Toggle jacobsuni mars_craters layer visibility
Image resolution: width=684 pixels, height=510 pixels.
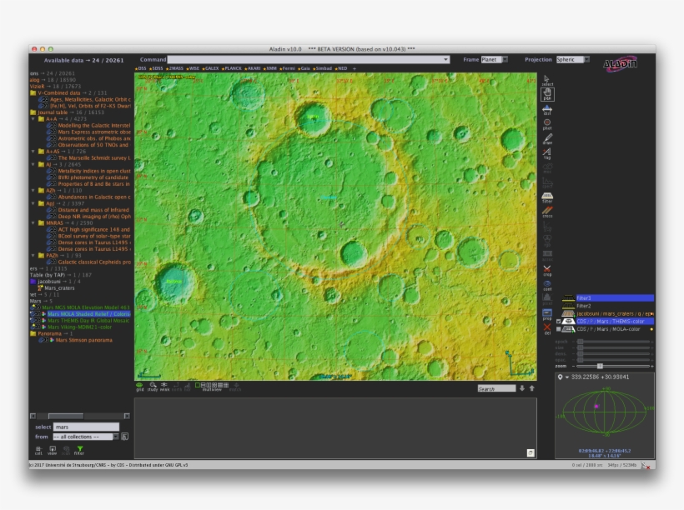[569, 313]
